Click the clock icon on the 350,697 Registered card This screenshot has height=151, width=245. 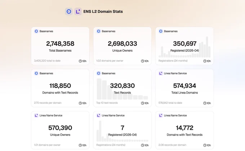tap(205, 61)
